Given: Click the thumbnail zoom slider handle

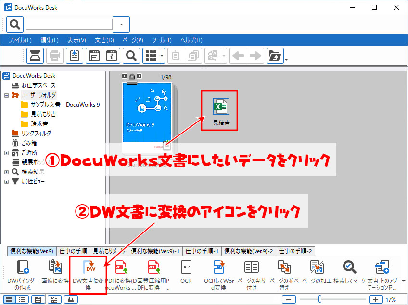Looking at the screenshot, I should tap(319, 299).
